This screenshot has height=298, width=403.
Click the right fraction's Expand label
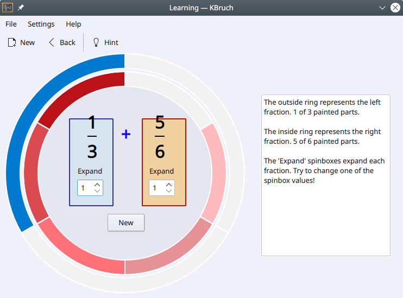tap(162, 171)
